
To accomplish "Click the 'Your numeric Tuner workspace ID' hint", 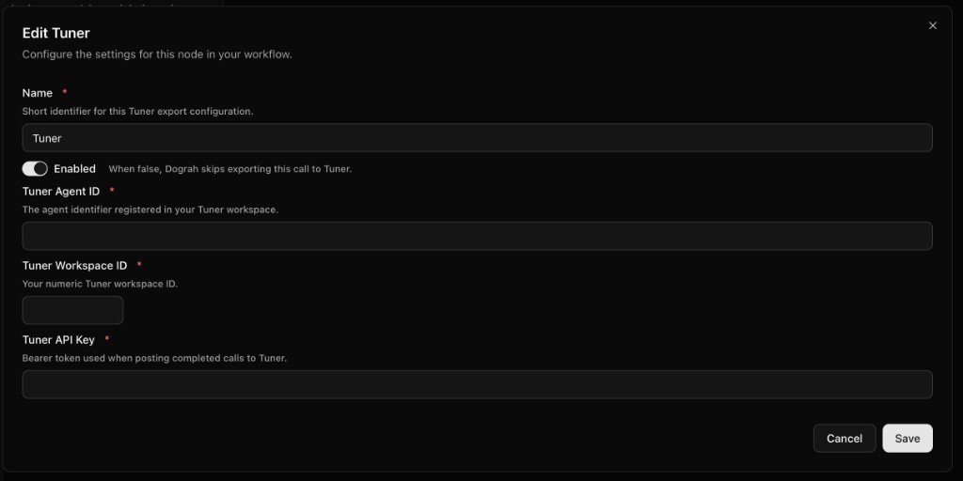I will tap(100, 284).
